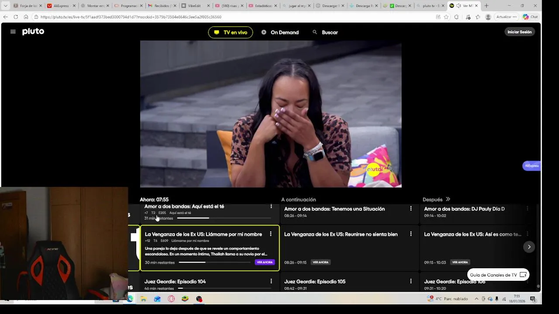Screen dimensions: 559x314
Task: Open options for Juez Geordie Episodio 104
Action: click(x=271, y=281)
